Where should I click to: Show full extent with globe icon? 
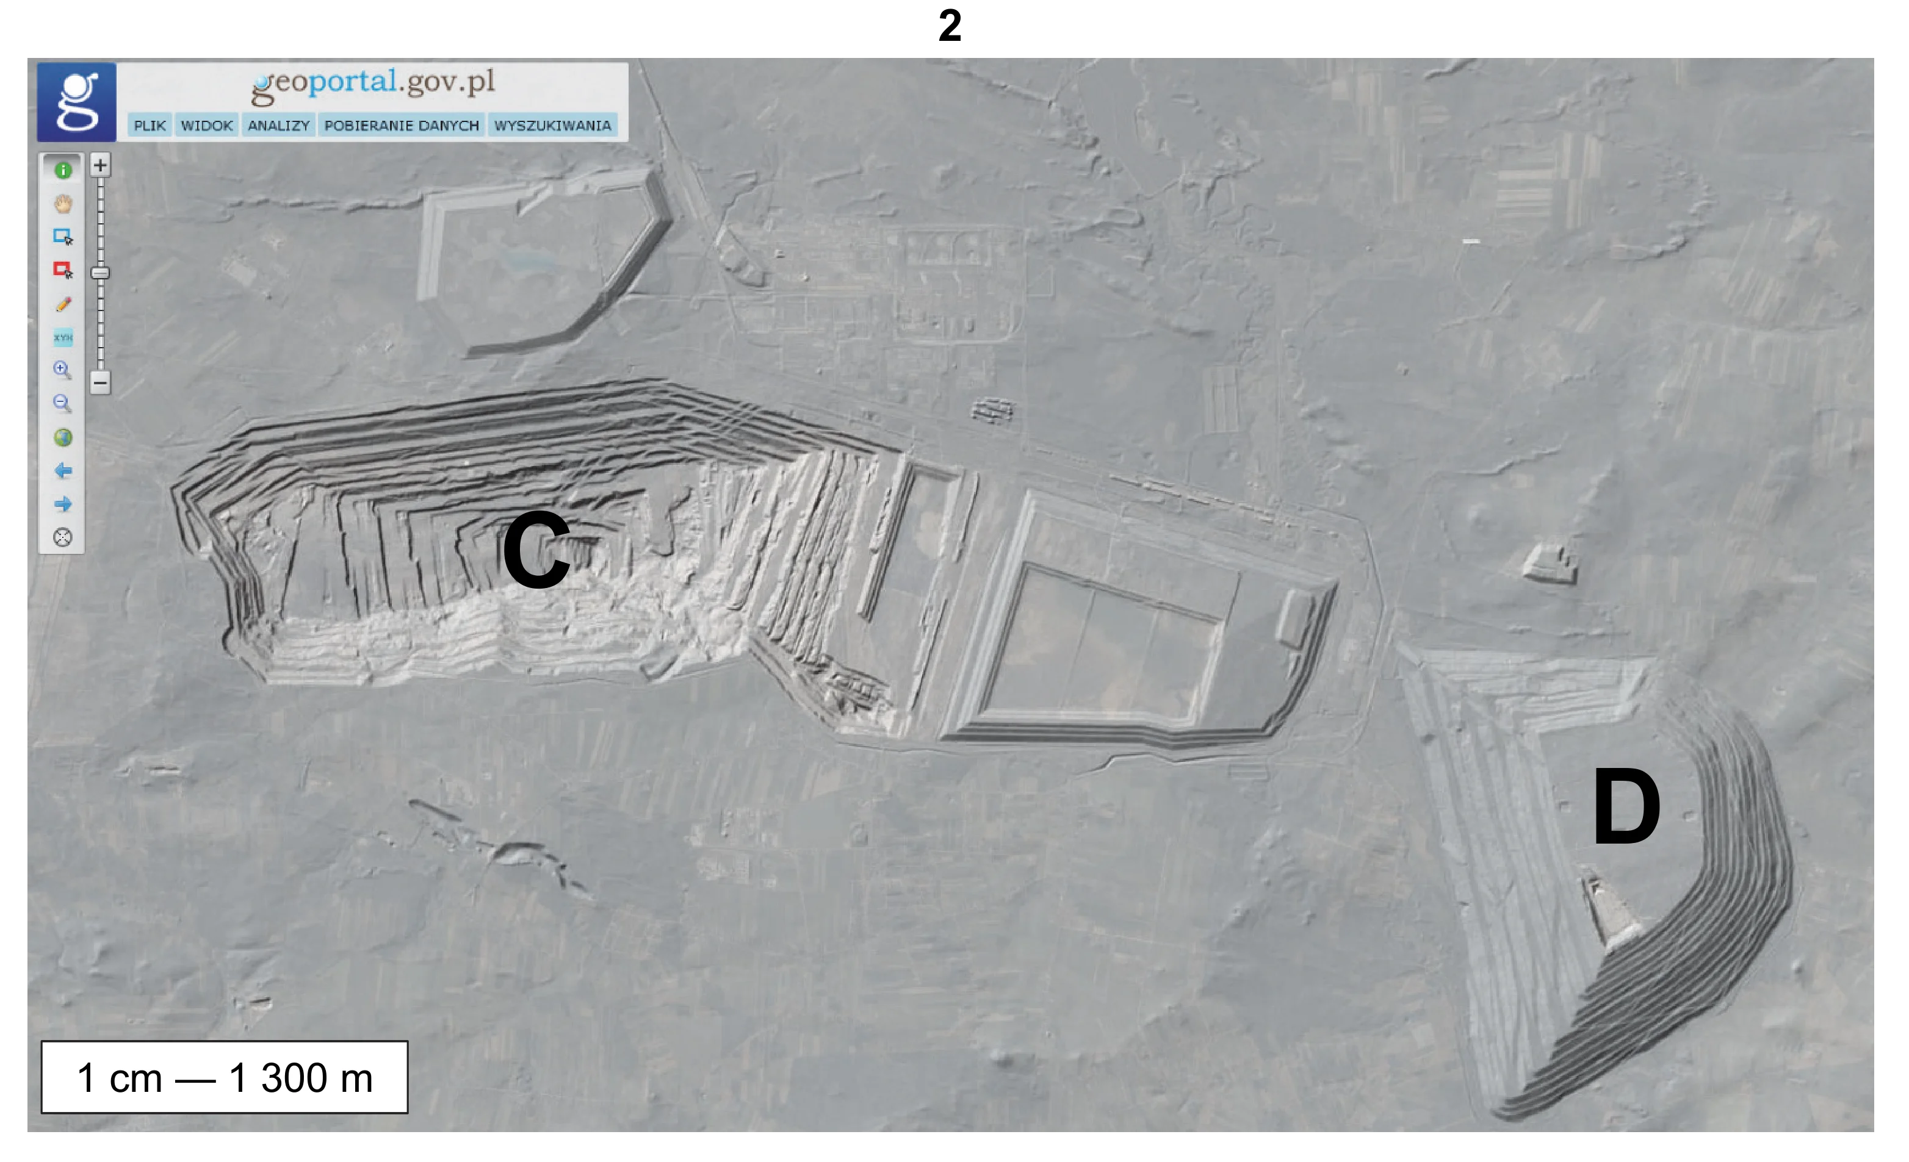pos(63,437)
